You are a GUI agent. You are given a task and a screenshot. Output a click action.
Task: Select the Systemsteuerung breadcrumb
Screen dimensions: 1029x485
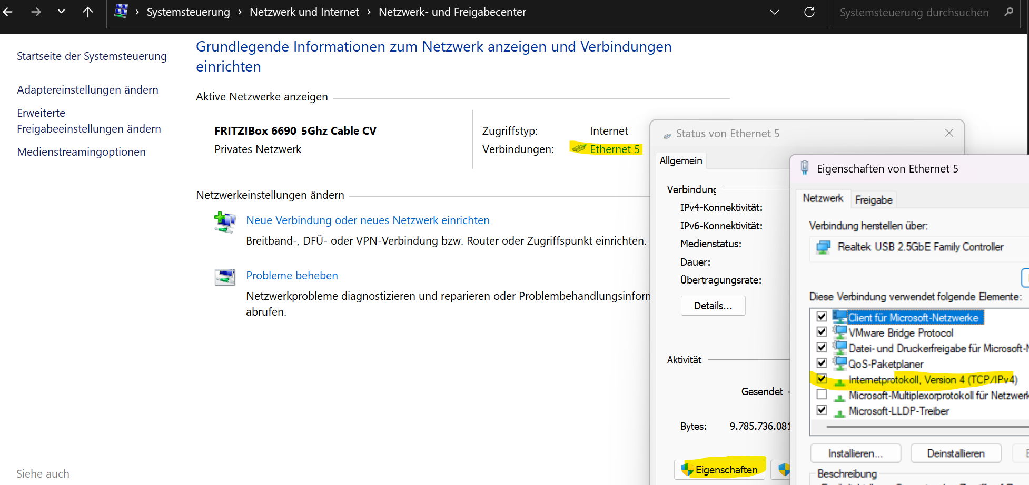coord(188,12)
